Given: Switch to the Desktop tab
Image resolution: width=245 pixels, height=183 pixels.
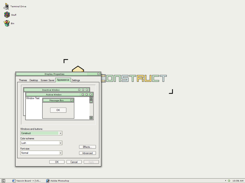Looking at the screenshot, I should [x=34, y=80].
